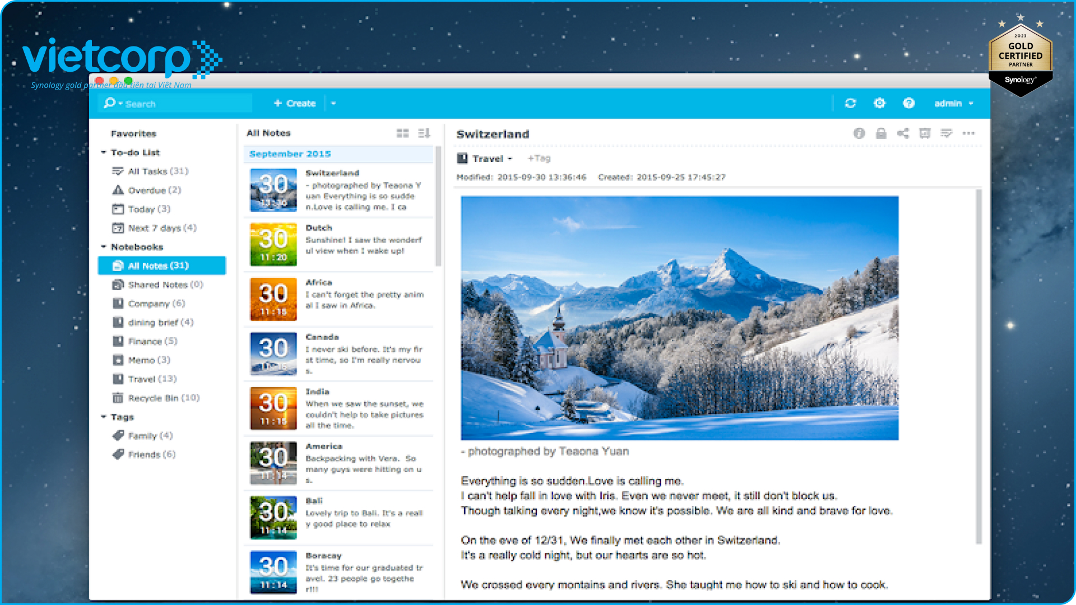Click the encrypt note lock icon
The image size is (1076, 605).
pyautogui.click(x=881, y=133)
